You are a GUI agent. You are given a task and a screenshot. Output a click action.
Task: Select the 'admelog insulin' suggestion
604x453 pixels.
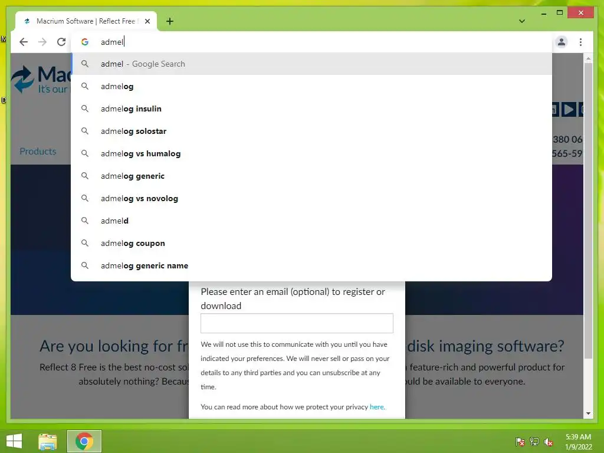click(x=311, y=109)
